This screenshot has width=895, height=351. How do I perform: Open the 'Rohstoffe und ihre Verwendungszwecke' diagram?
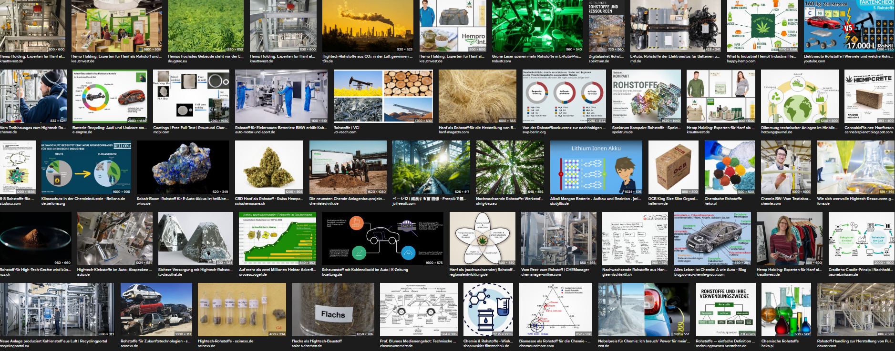pos(725,310)
